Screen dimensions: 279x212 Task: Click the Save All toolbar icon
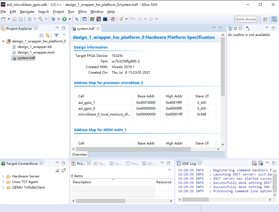pyautogui.click(x=21, y=19)
